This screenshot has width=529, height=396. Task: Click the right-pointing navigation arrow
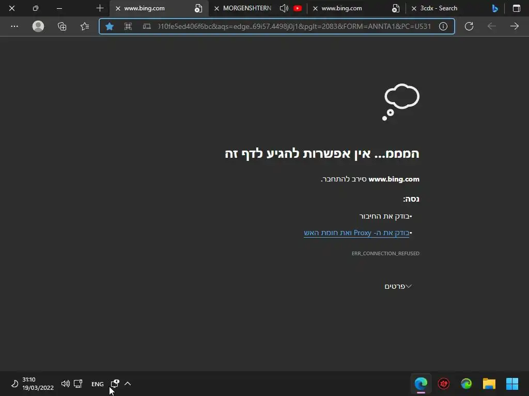coord(515,26)
